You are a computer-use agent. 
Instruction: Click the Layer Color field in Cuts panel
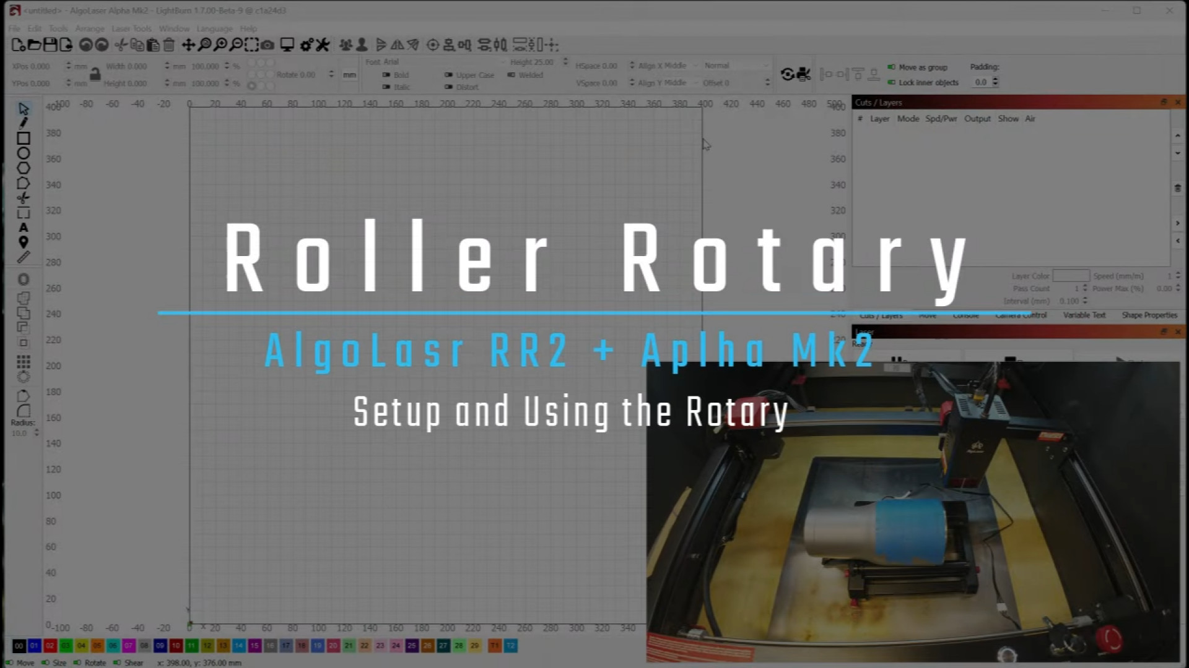tap(1071, 276)
